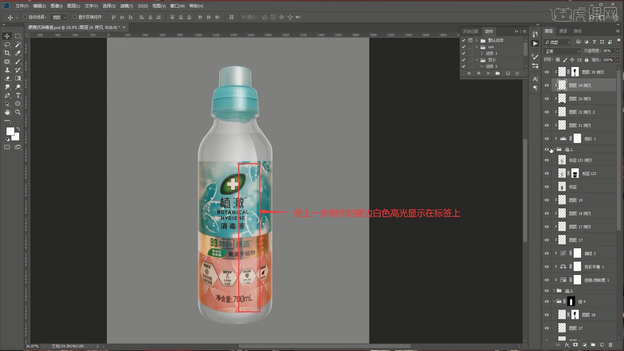Open the blend mode 正常 dropdown
The height and width of the screenshot is (351, 624).
tap(562, 51)
